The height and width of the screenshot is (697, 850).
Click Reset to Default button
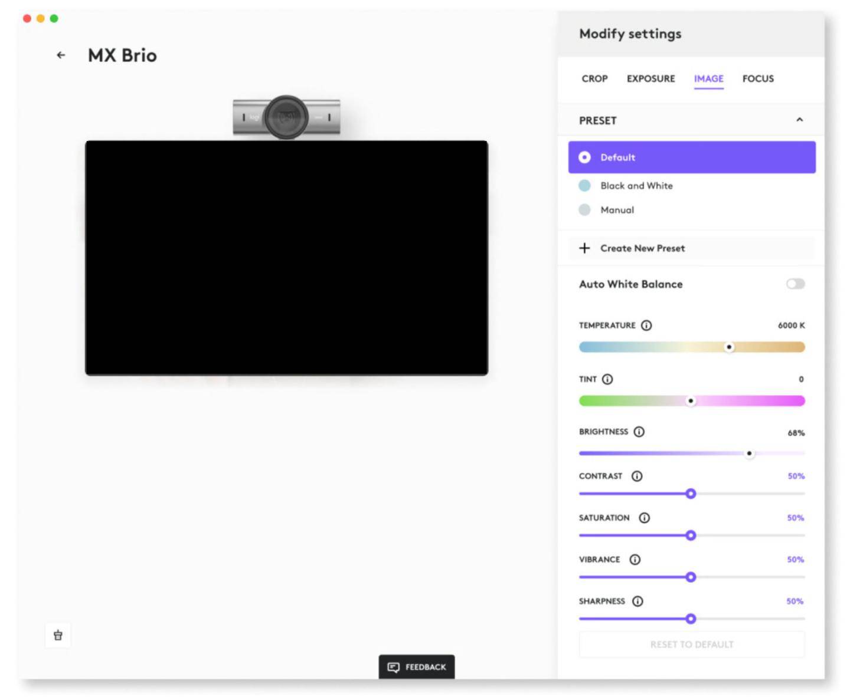tap(692, 645)
